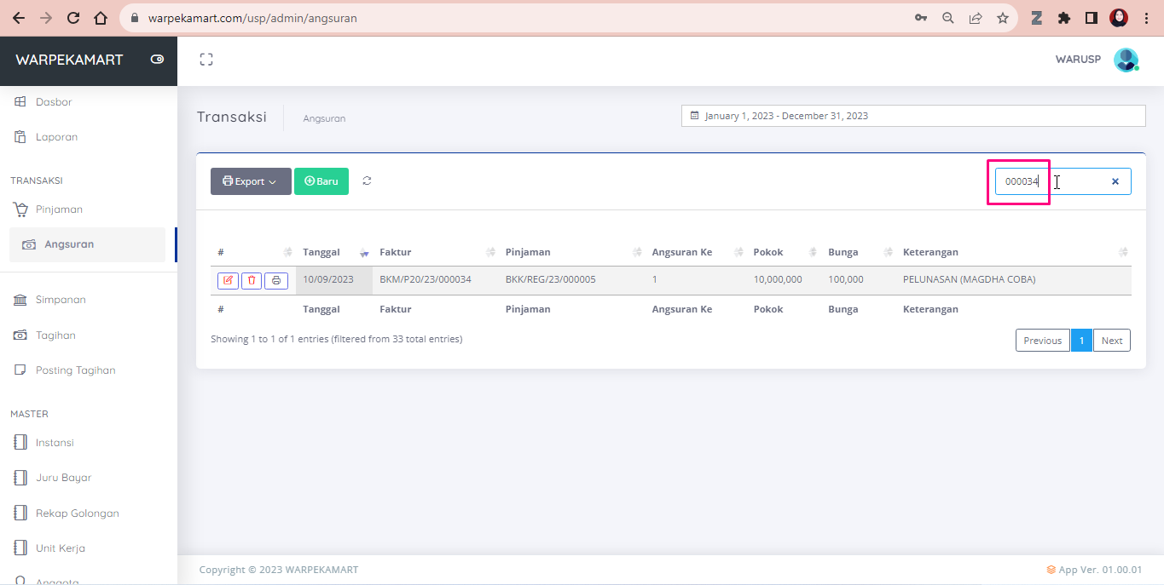Click the zoom magnifier icon in address bar
1164x585 pixels.
click(x=948, y=18)
